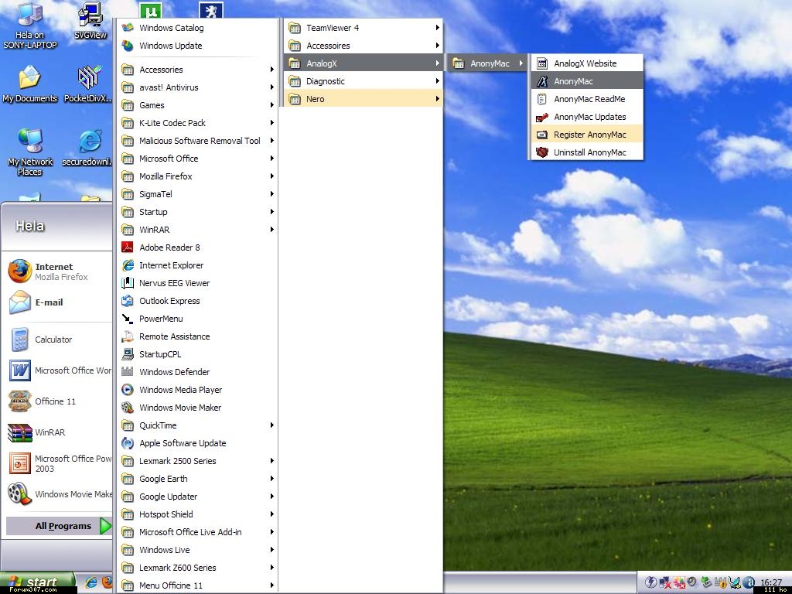The width and height of the screenshot is (792, 594).
Task: Click Register AnonyMac entry
Action: [x=587, y=135]
